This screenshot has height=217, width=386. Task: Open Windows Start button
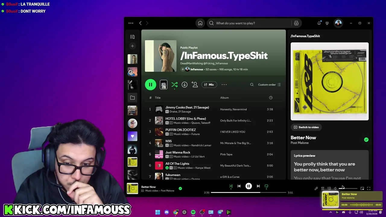coord(158,212)
